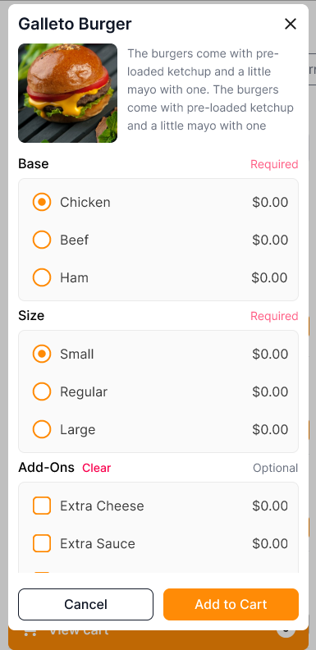Choose the Beef base option
Viewport: 316px width, 650px height.
pos(42,240)
